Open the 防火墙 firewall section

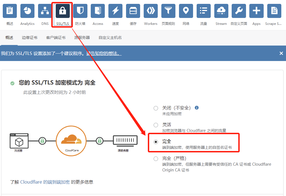tap(80, 11)
